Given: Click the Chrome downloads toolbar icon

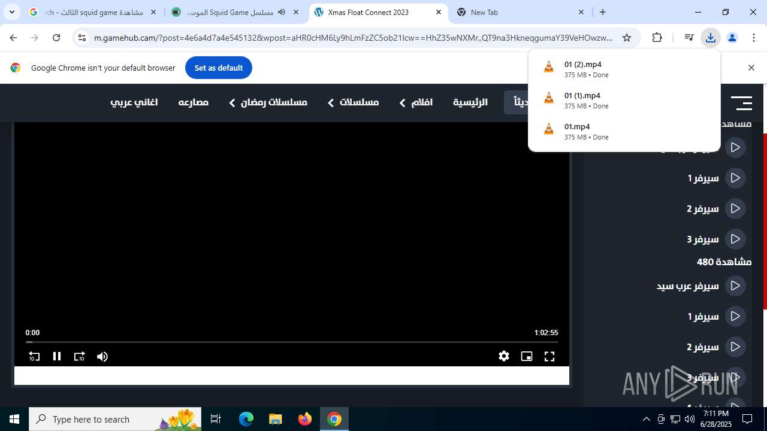Looking at the screenshot, I should point(710,38).
